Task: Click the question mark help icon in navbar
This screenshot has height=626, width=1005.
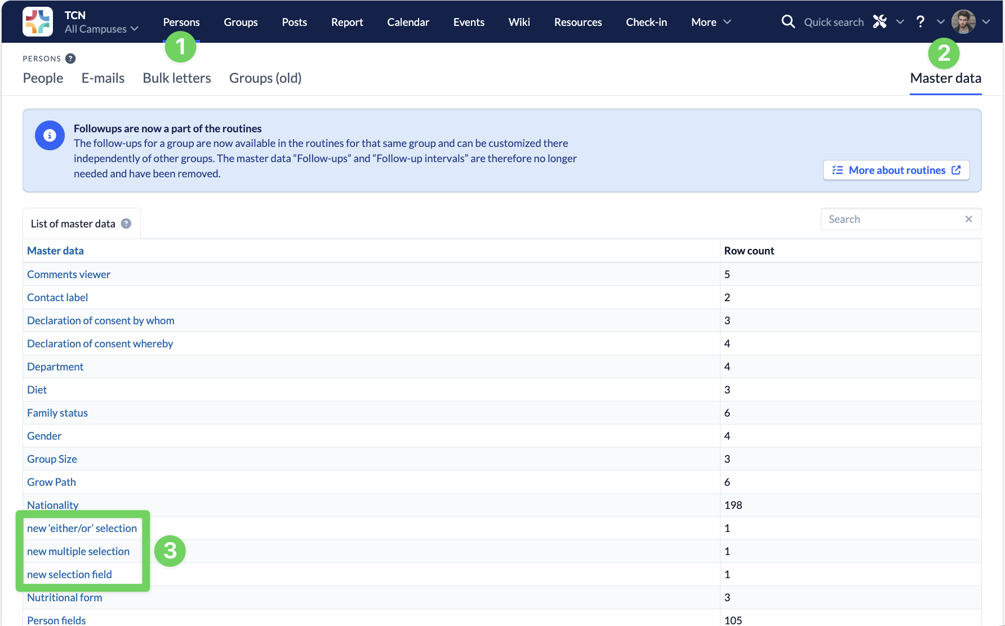Action: (x=920, y=22)
